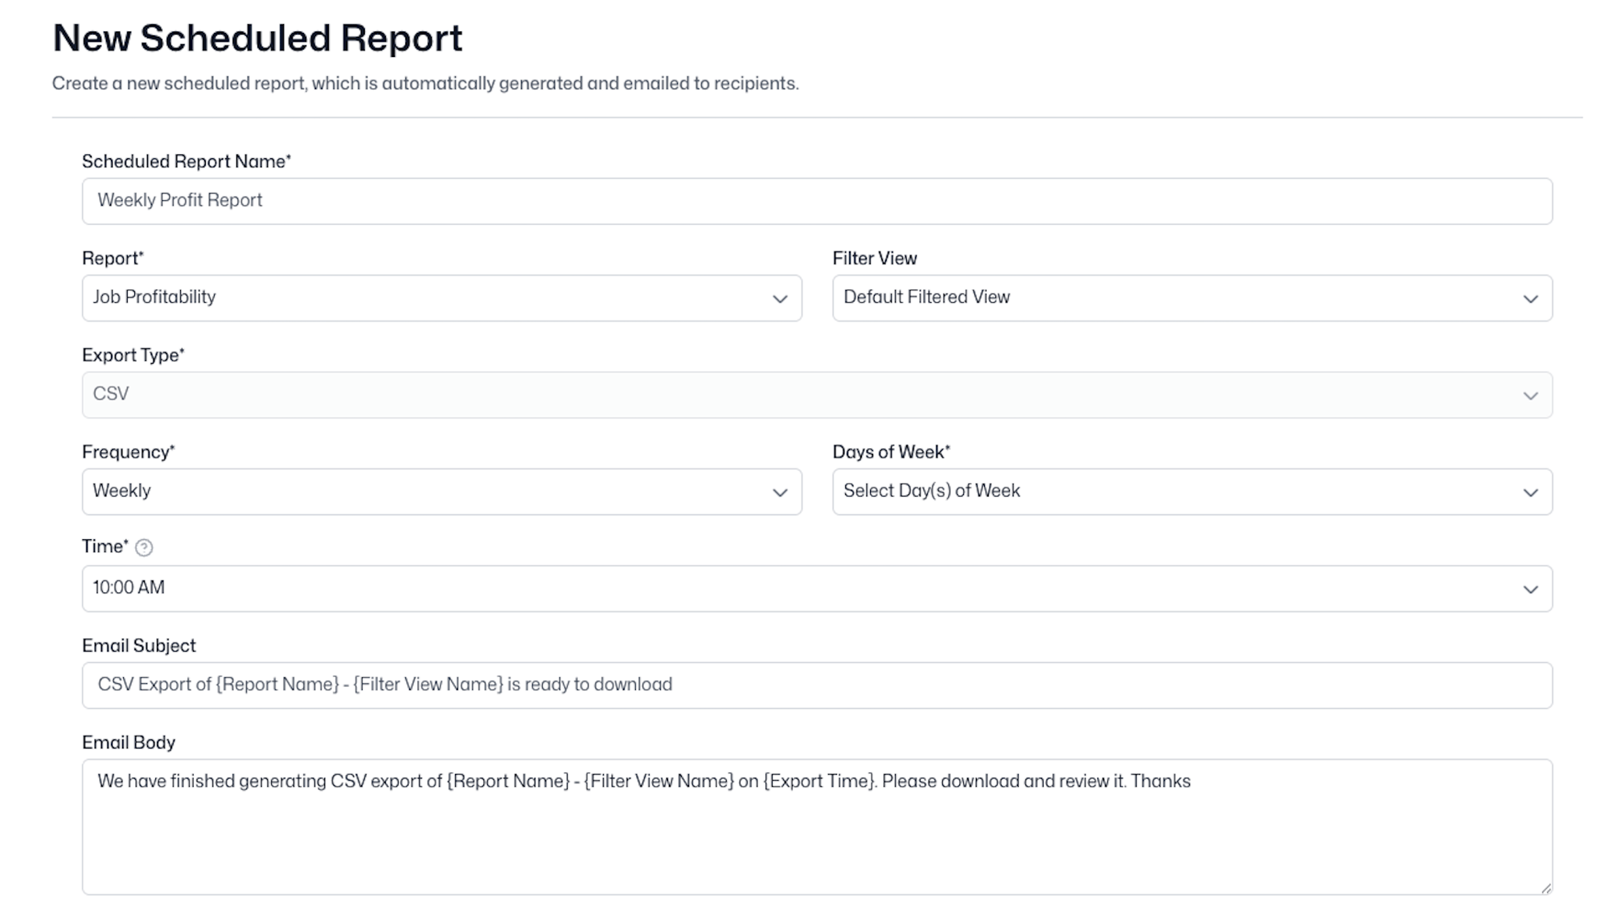This screenshot has height=912, width=1608.
Task: Click the 'Email Subject' field label
Action: tap(138, 646)
